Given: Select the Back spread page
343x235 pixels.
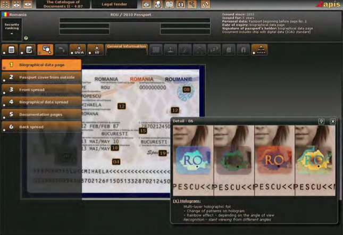Looking at the screenshot, I should click(x=41, y=127).
